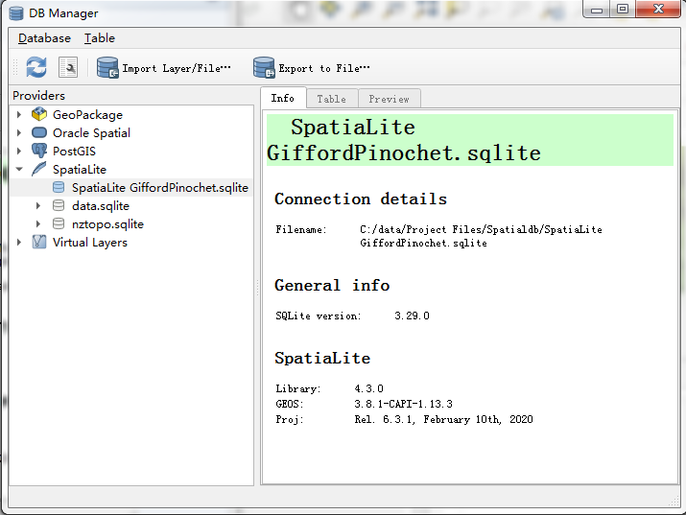
Task: Switch to the Info tab
Action: 283,98
